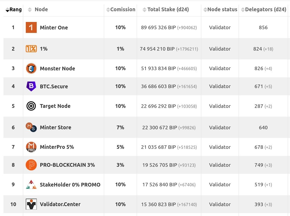The image size is (290, 216).
Task: Click the PRO-BLOCKCHAIN 3% orange icon
Action: (31, 165)
